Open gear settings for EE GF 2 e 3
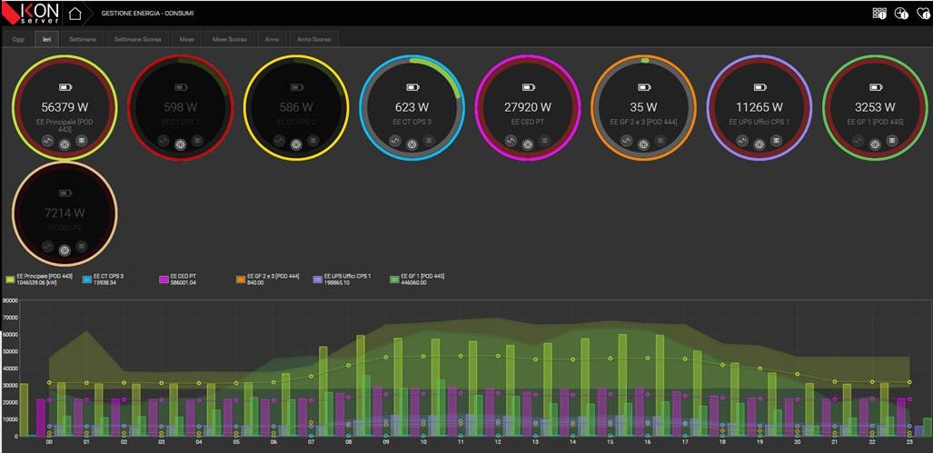 click(643, 143)
